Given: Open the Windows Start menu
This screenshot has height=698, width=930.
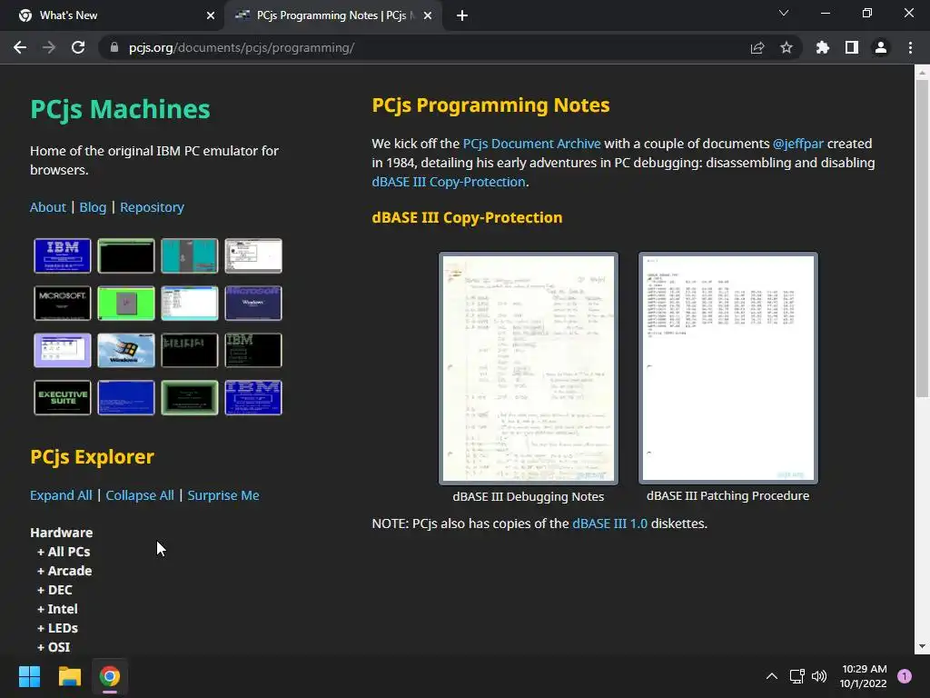Looking at the screenshot, I should 29,676.
